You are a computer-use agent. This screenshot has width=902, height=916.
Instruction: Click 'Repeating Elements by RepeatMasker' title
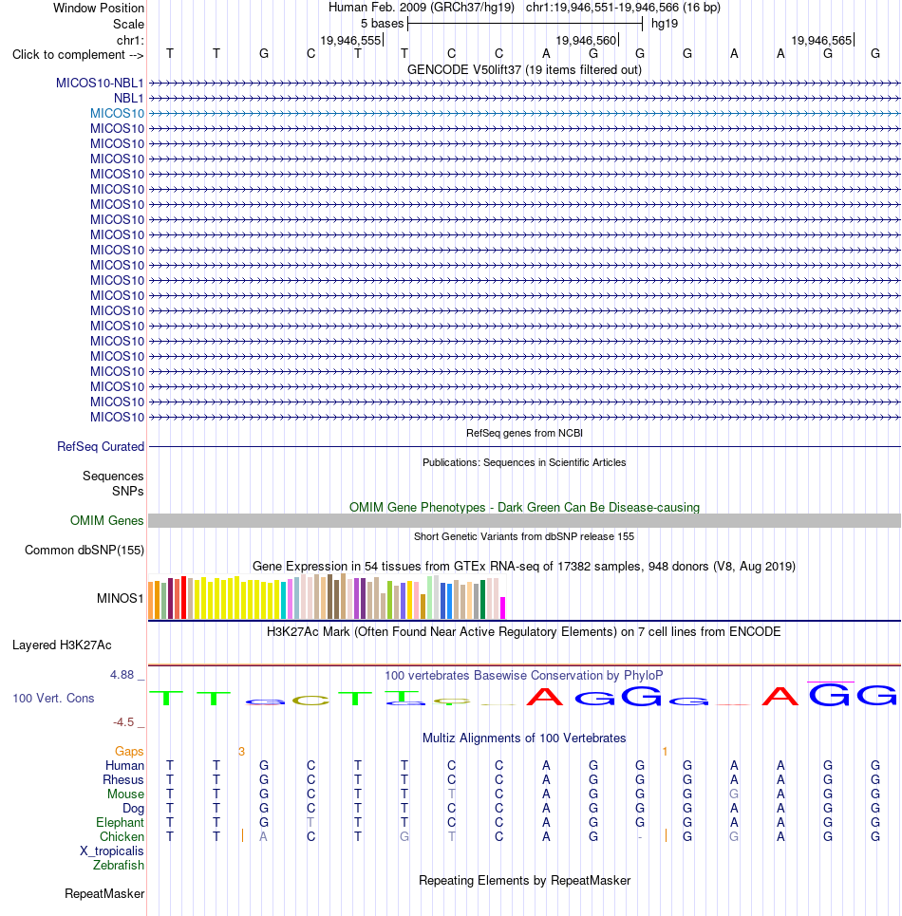click(525, 880)
